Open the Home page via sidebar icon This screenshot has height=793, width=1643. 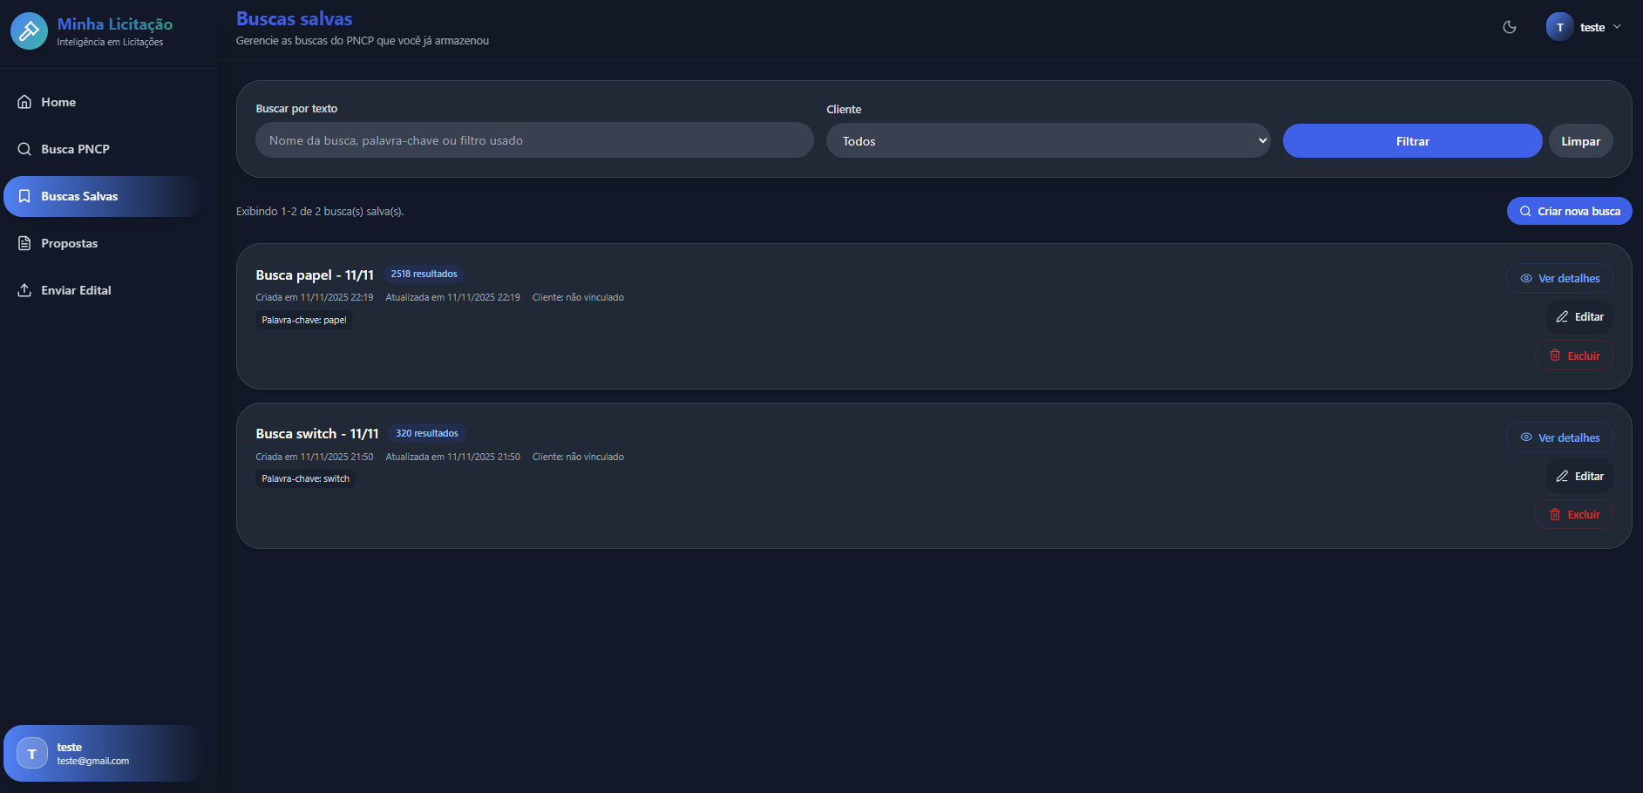click(24, 102)
